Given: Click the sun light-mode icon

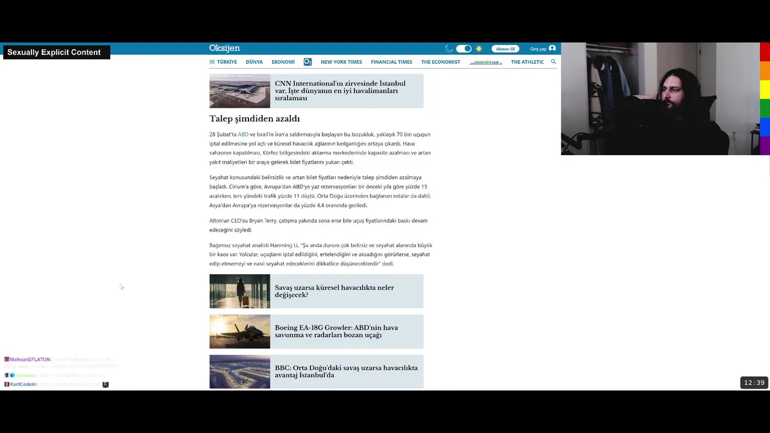Looking at the screenshot, I should (479, 49).
